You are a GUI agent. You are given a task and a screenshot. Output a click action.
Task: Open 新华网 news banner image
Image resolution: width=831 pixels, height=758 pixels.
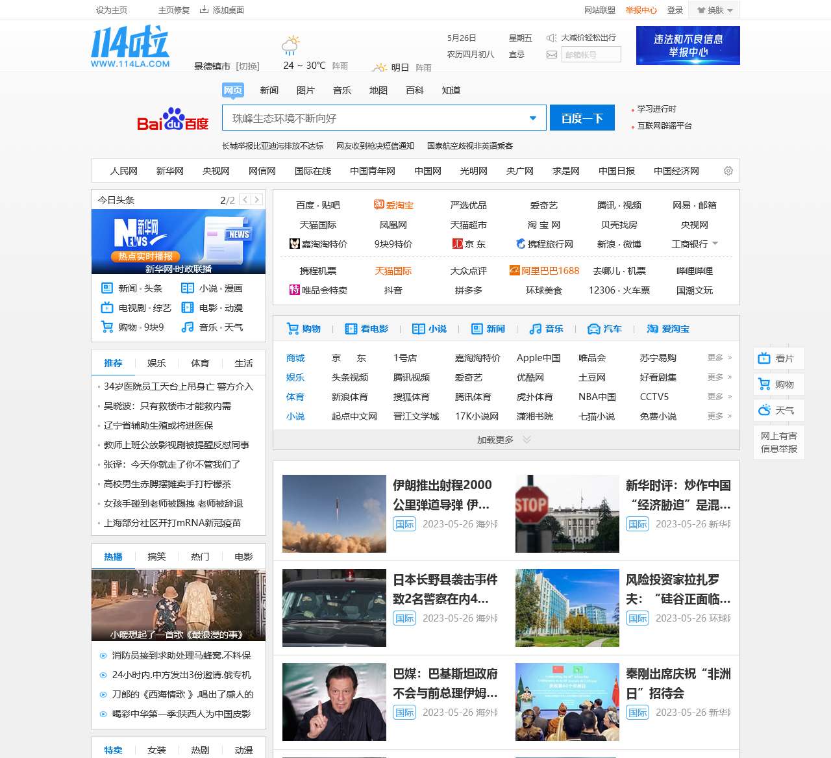coord(179,242)
